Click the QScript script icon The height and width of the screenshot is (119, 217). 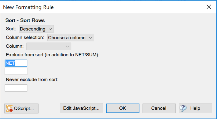coord(10,108)
